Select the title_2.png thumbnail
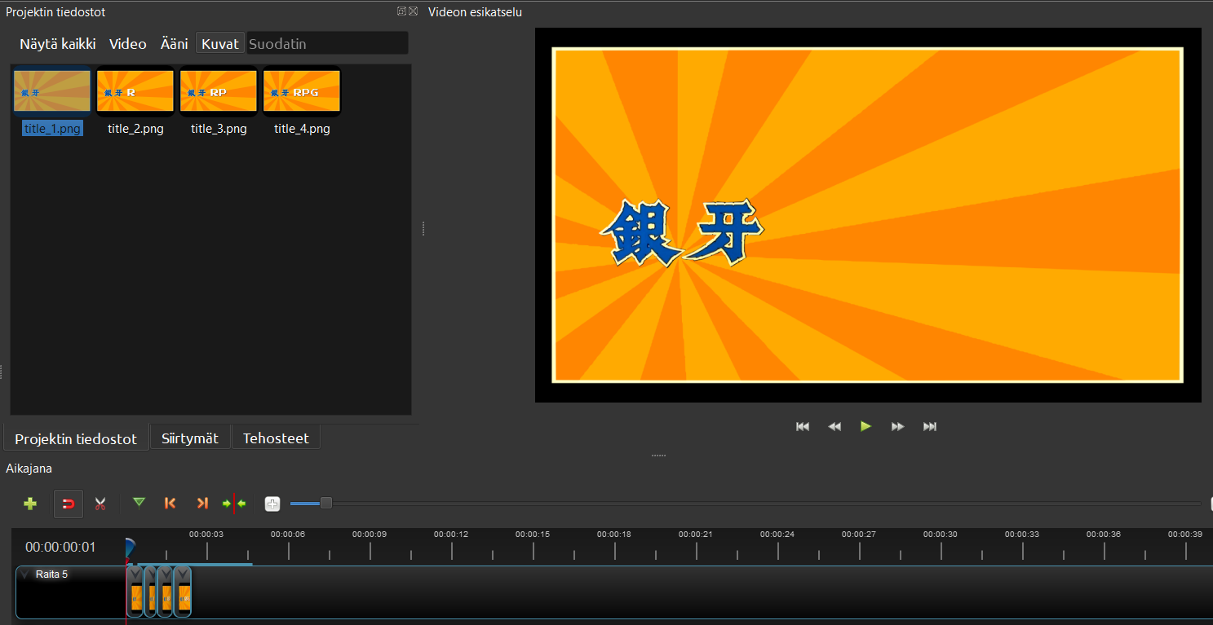This screenshot has width=1213, height=625. tap(135, 90)
